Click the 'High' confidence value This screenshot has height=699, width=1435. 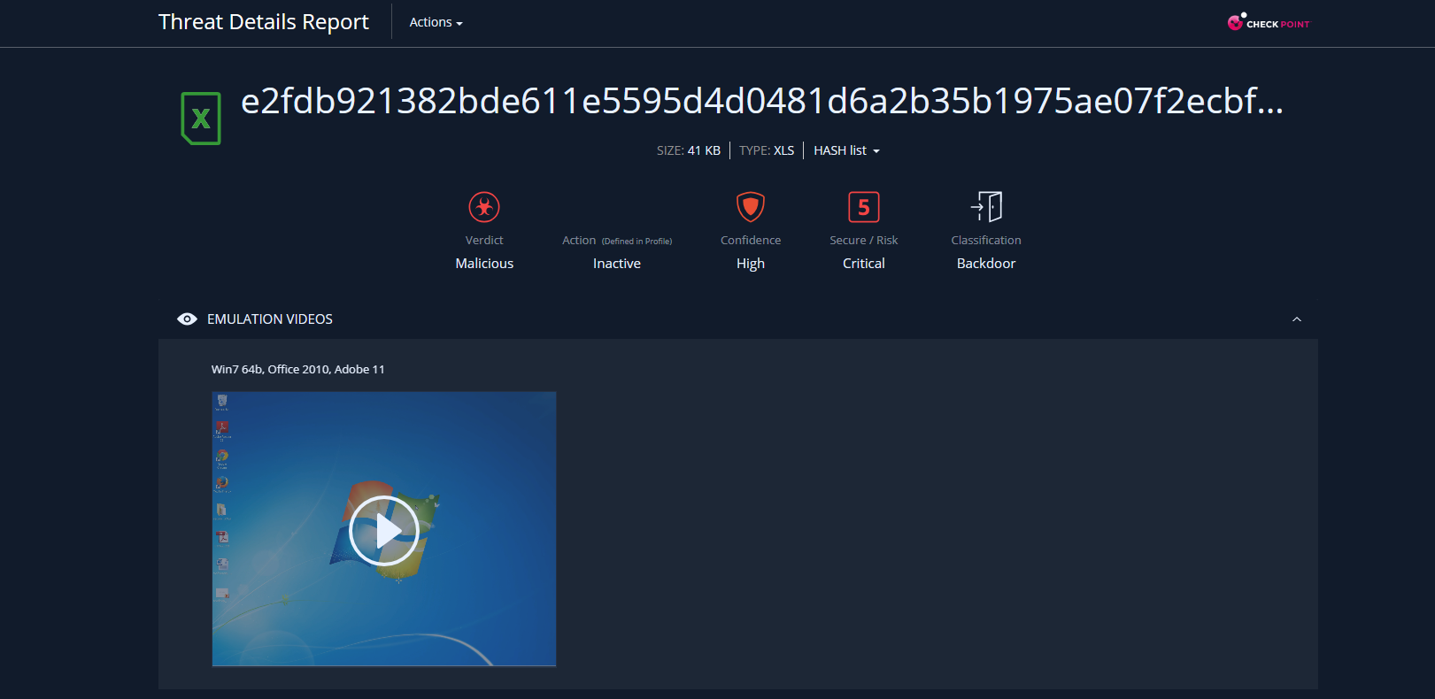click(751, 264)
